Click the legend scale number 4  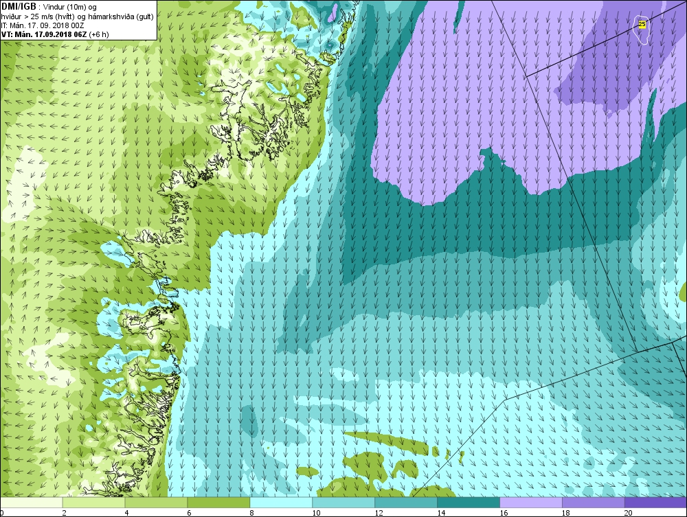pyautogui.click(x=126, y=513)
